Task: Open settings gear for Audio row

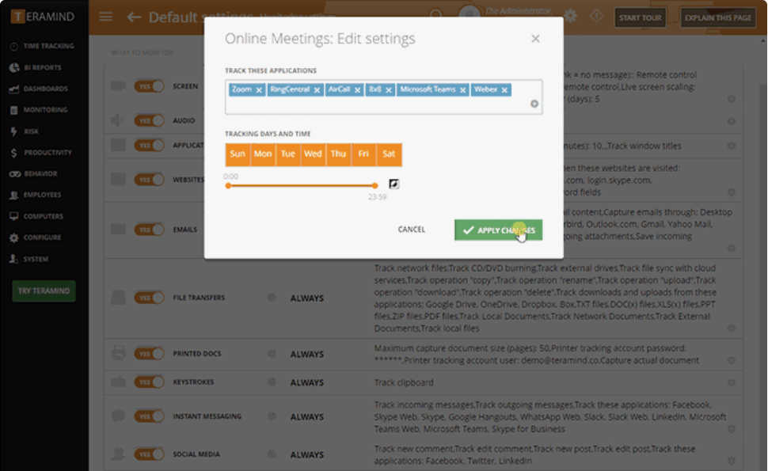Action: 732,121
